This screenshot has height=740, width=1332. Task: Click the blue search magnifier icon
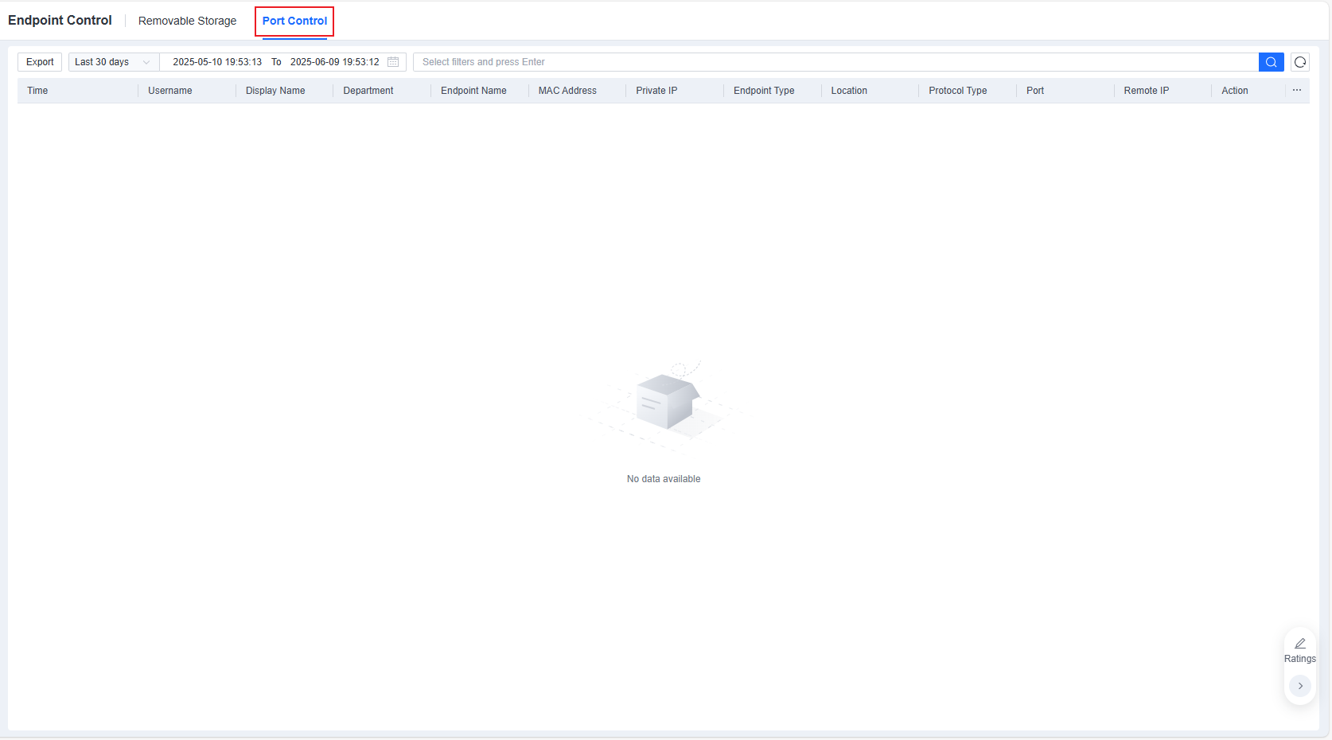(x=1271, y=62)
